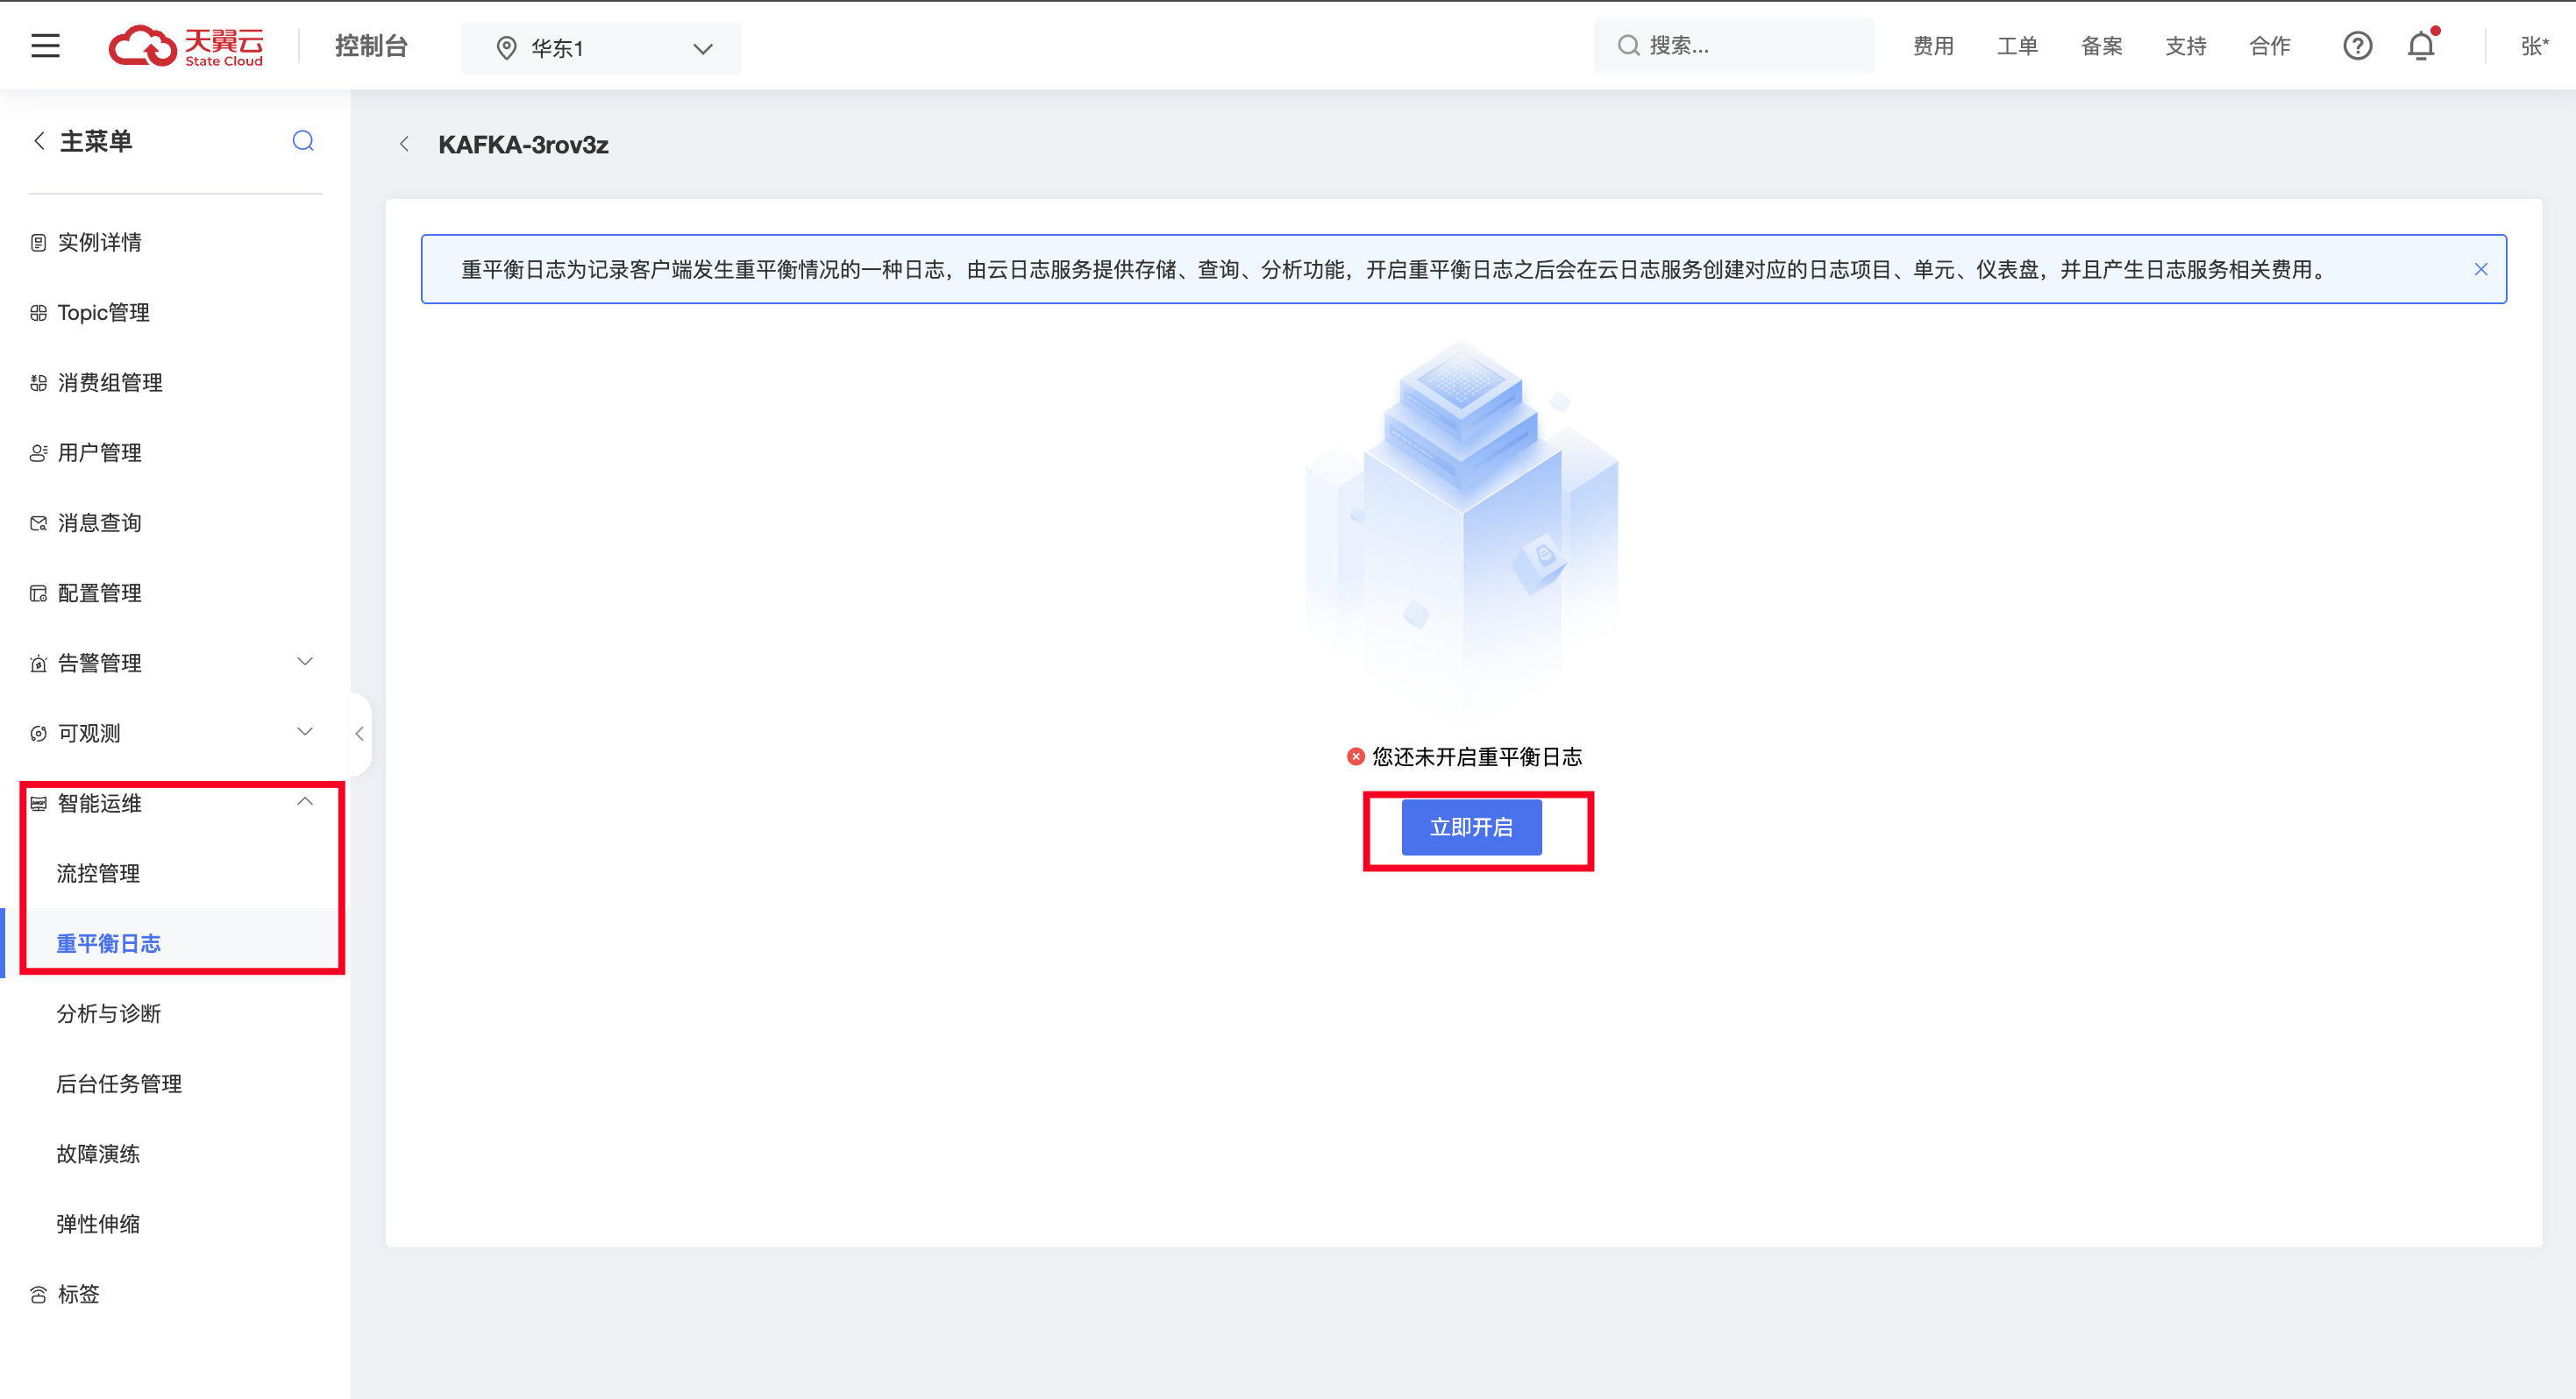Screen dimensions: 2576x1399
Task: Open 备案 in the top bar
Action: click(x=2101, y=46)
